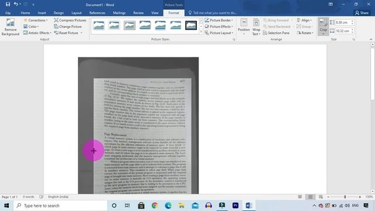Image resolution: width=375 pixels, height=211 pixels.
Task: Open Picture Border dropdown
Action: click(219, 21)
